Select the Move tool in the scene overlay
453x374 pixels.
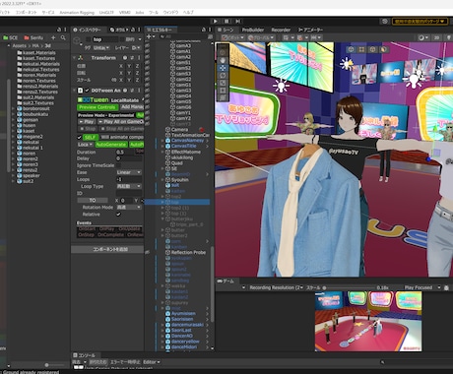click(x=223, y=68)
